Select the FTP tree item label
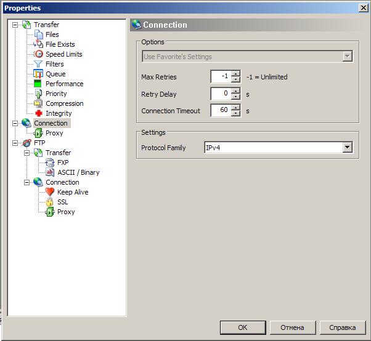Viewport: 371px width, 341px height. tap(39, 143)
